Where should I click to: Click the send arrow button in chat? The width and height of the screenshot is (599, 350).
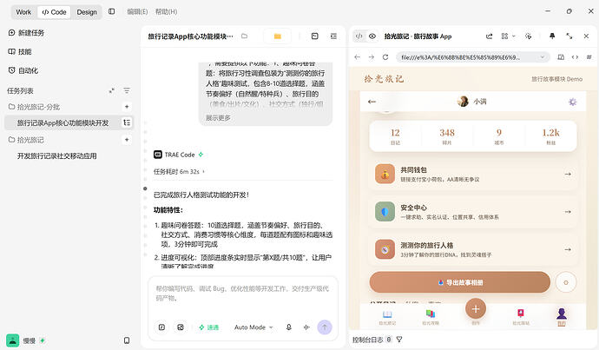coord(325,327)
